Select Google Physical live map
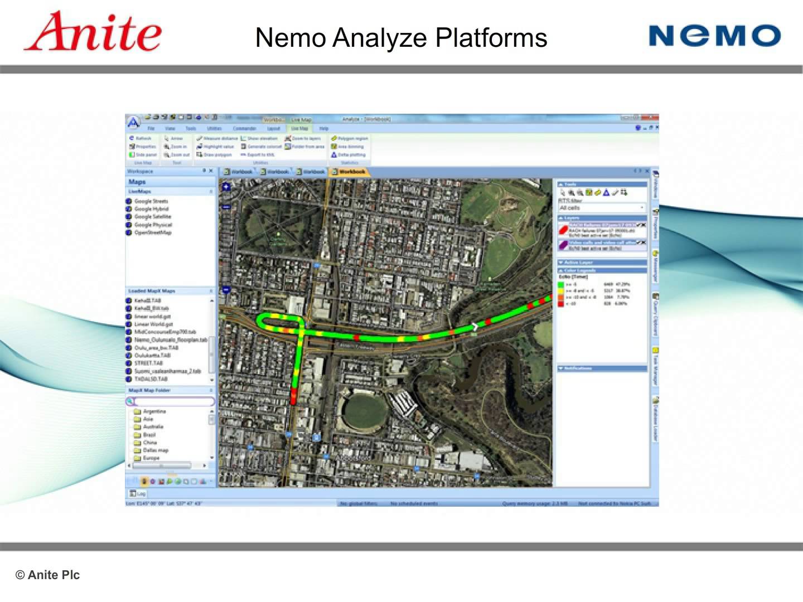This screenshot has height=602, width=803. click(x=149, y=225)
